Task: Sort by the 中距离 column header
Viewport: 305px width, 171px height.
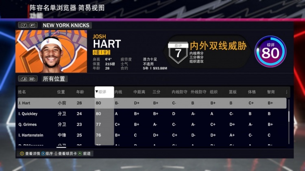Action: pos(139,92)
